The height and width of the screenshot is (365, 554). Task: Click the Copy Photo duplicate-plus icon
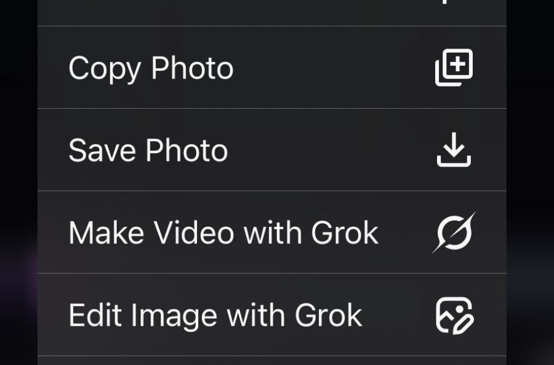(x=454, y=68)
